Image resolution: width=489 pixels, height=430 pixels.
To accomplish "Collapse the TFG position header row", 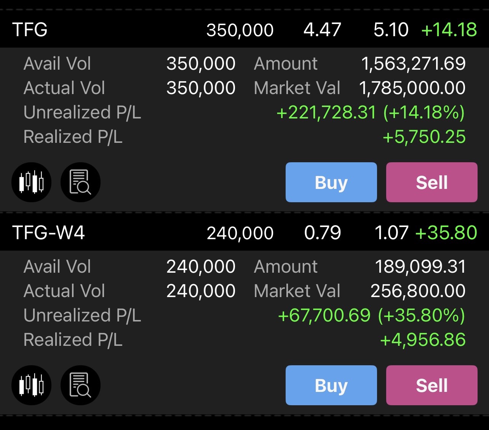I will pyautogui.click(x=244, y=30).
